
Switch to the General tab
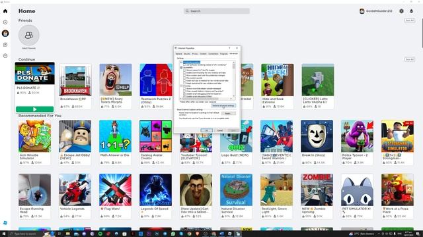pos(178,54)
